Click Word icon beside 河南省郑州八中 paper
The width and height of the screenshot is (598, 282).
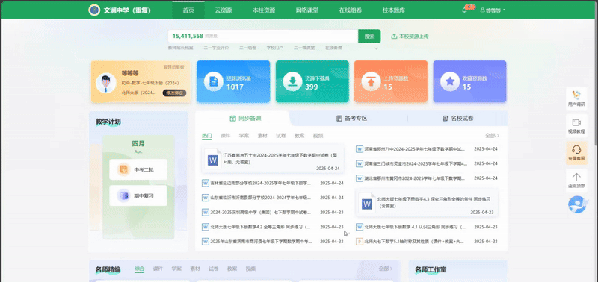click(x=360, y=148)
